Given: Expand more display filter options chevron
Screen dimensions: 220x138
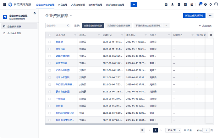Looking at the screenshot, I should pyautogui.click(x=166, y=26).
